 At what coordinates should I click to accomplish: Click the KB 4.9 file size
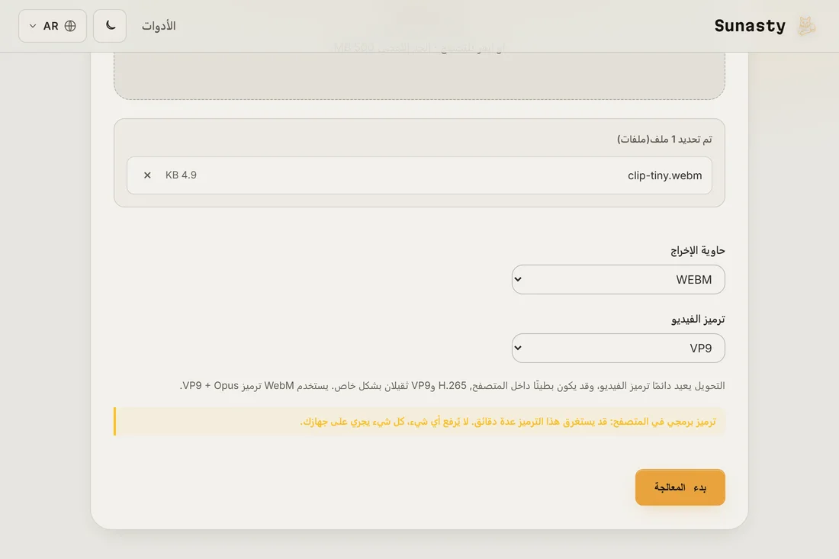pyautogui.click(x=181, y=175)
